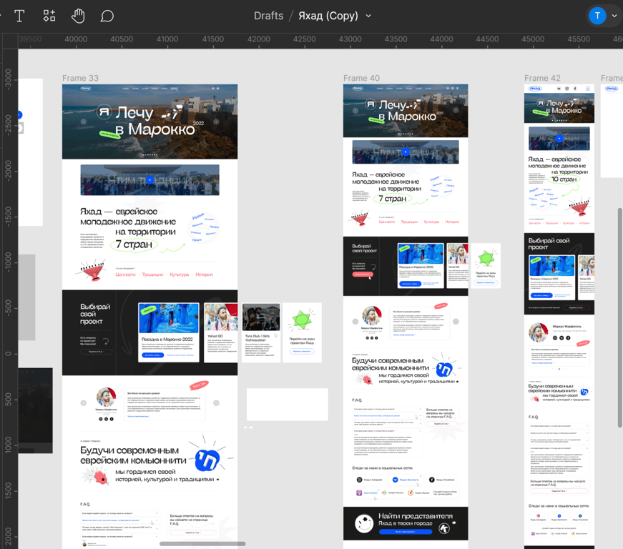Select the Frame 33 label
The image size is (623, 549).
tap(80, 78)
